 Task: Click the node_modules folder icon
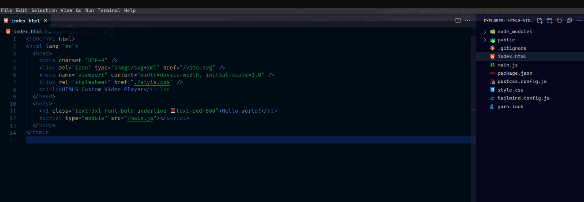point(493,32)
